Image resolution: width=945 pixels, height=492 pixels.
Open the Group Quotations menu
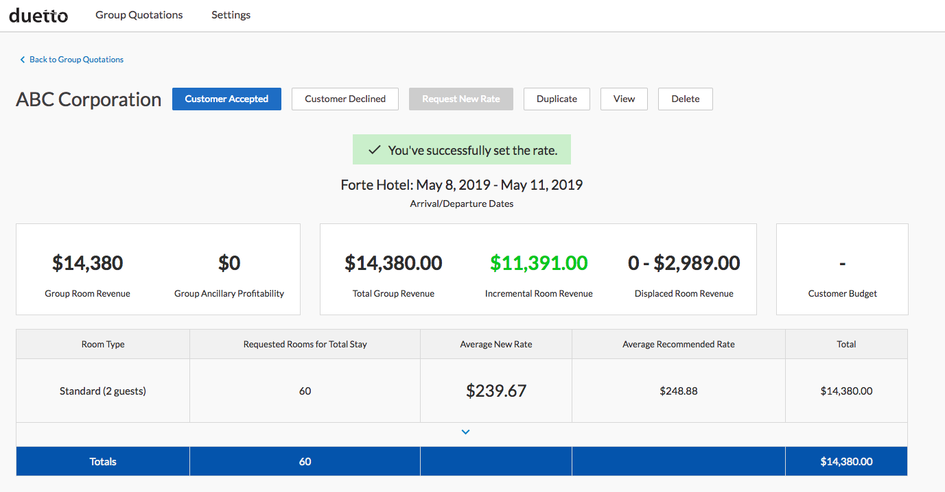tap(139, 15)
